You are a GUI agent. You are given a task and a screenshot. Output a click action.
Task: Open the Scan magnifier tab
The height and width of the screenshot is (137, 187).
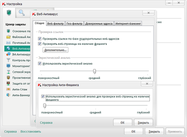click(22, 13)
